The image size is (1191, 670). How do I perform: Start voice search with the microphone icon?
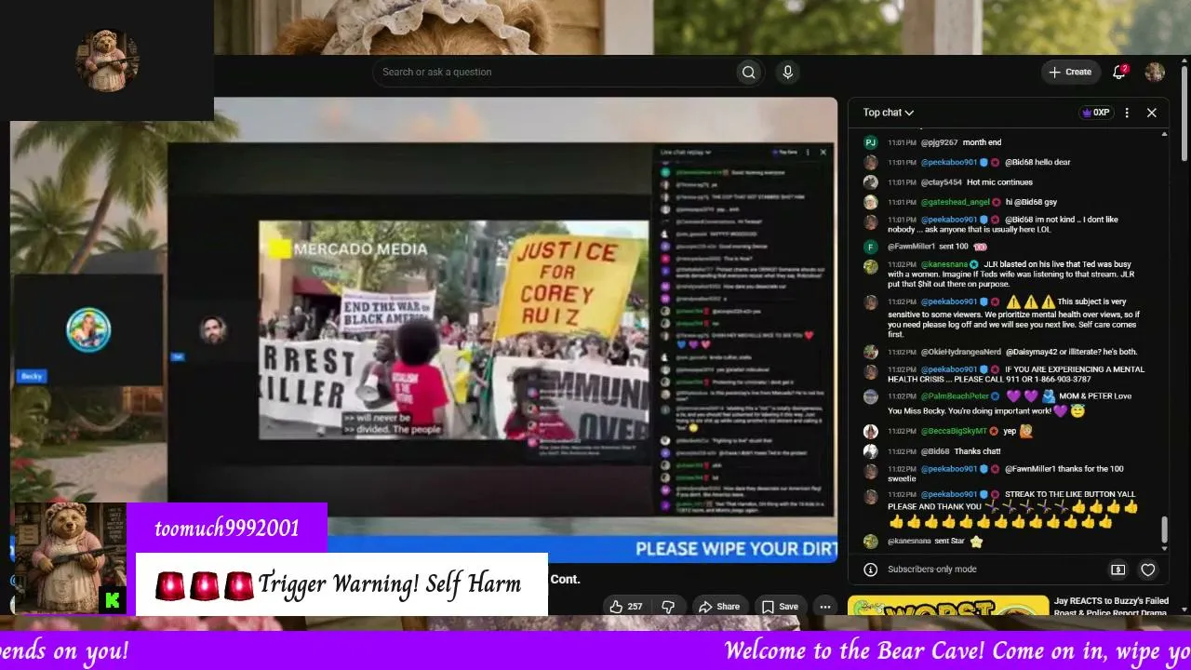coord(788,73)
